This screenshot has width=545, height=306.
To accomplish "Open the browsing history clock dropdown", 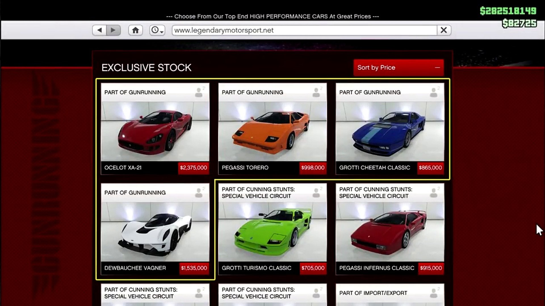I will [157, 30].
